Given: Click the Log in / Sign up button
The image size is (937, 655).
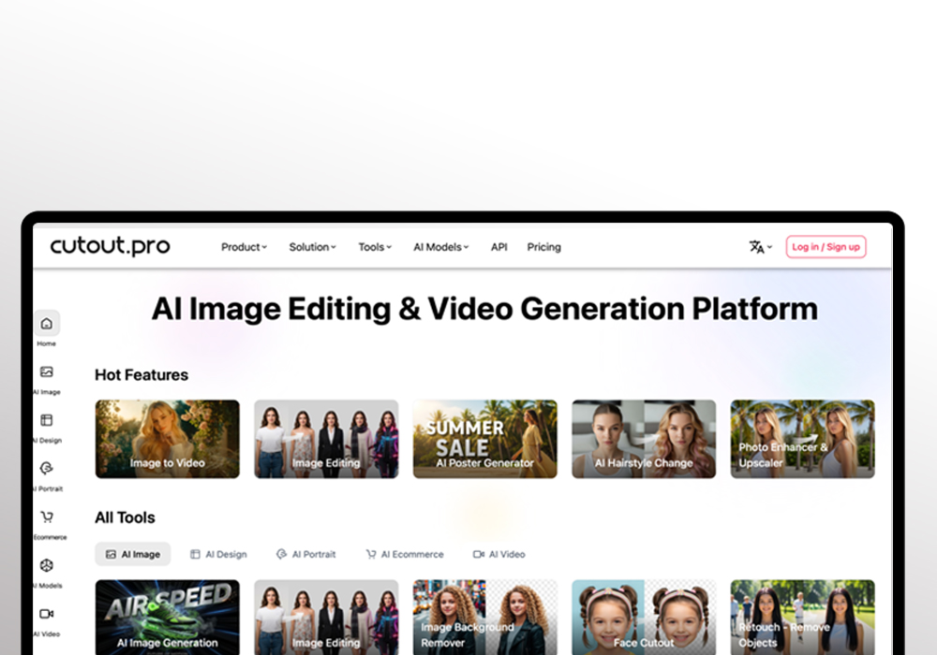Looking at the screenshot, I should pyautogui.click(x=825, y=247).
